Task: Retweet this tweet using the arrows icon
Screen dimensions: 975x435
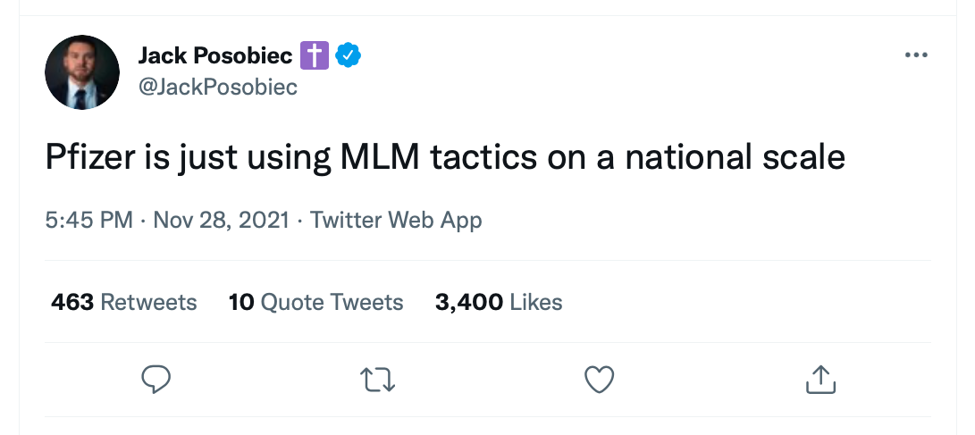Action: [377, 380]
